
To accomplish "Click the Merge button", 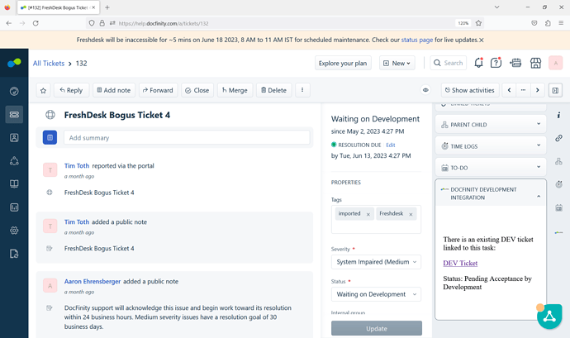I will tap(235, 90).
